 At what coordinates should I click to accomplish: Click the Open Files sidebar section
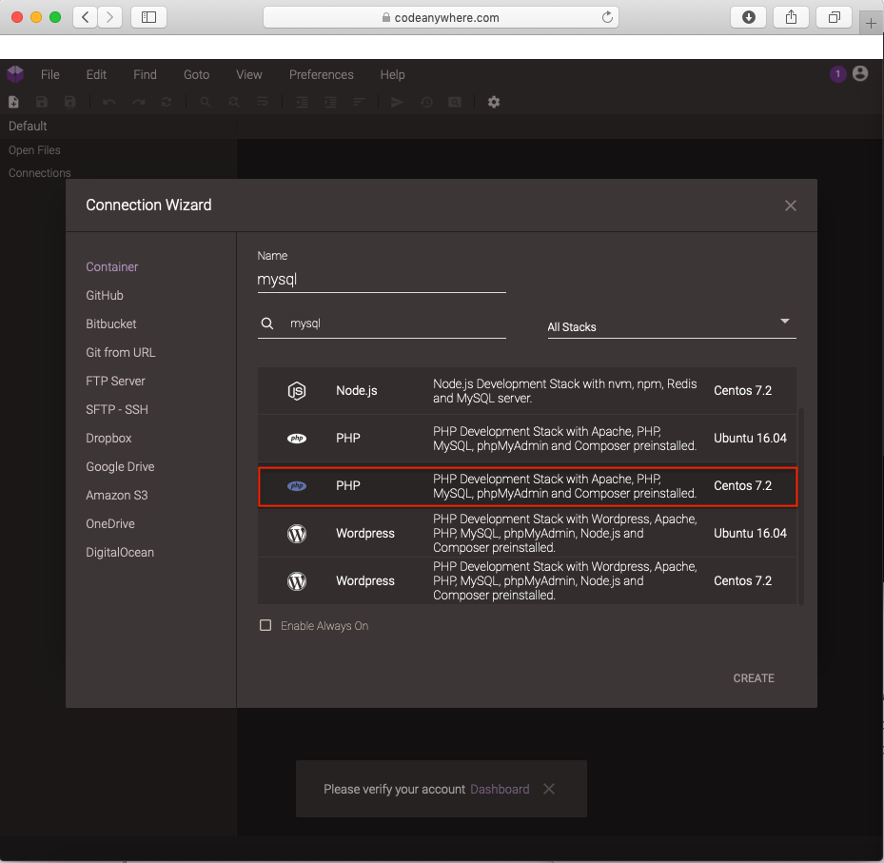click(34, 150)
